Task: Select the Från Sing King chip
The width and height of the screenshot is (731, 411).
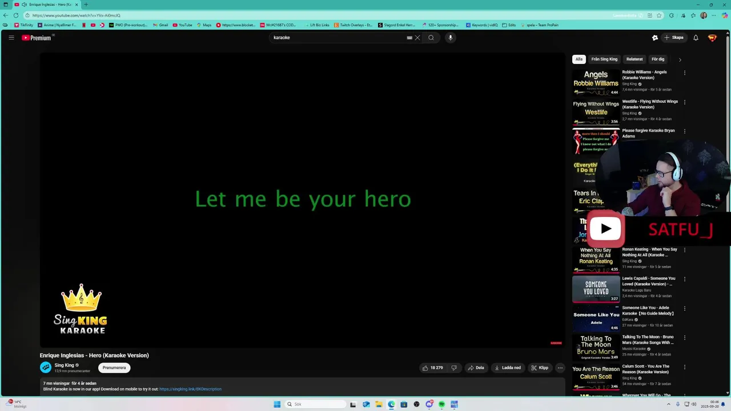Action: click(604, 59)
